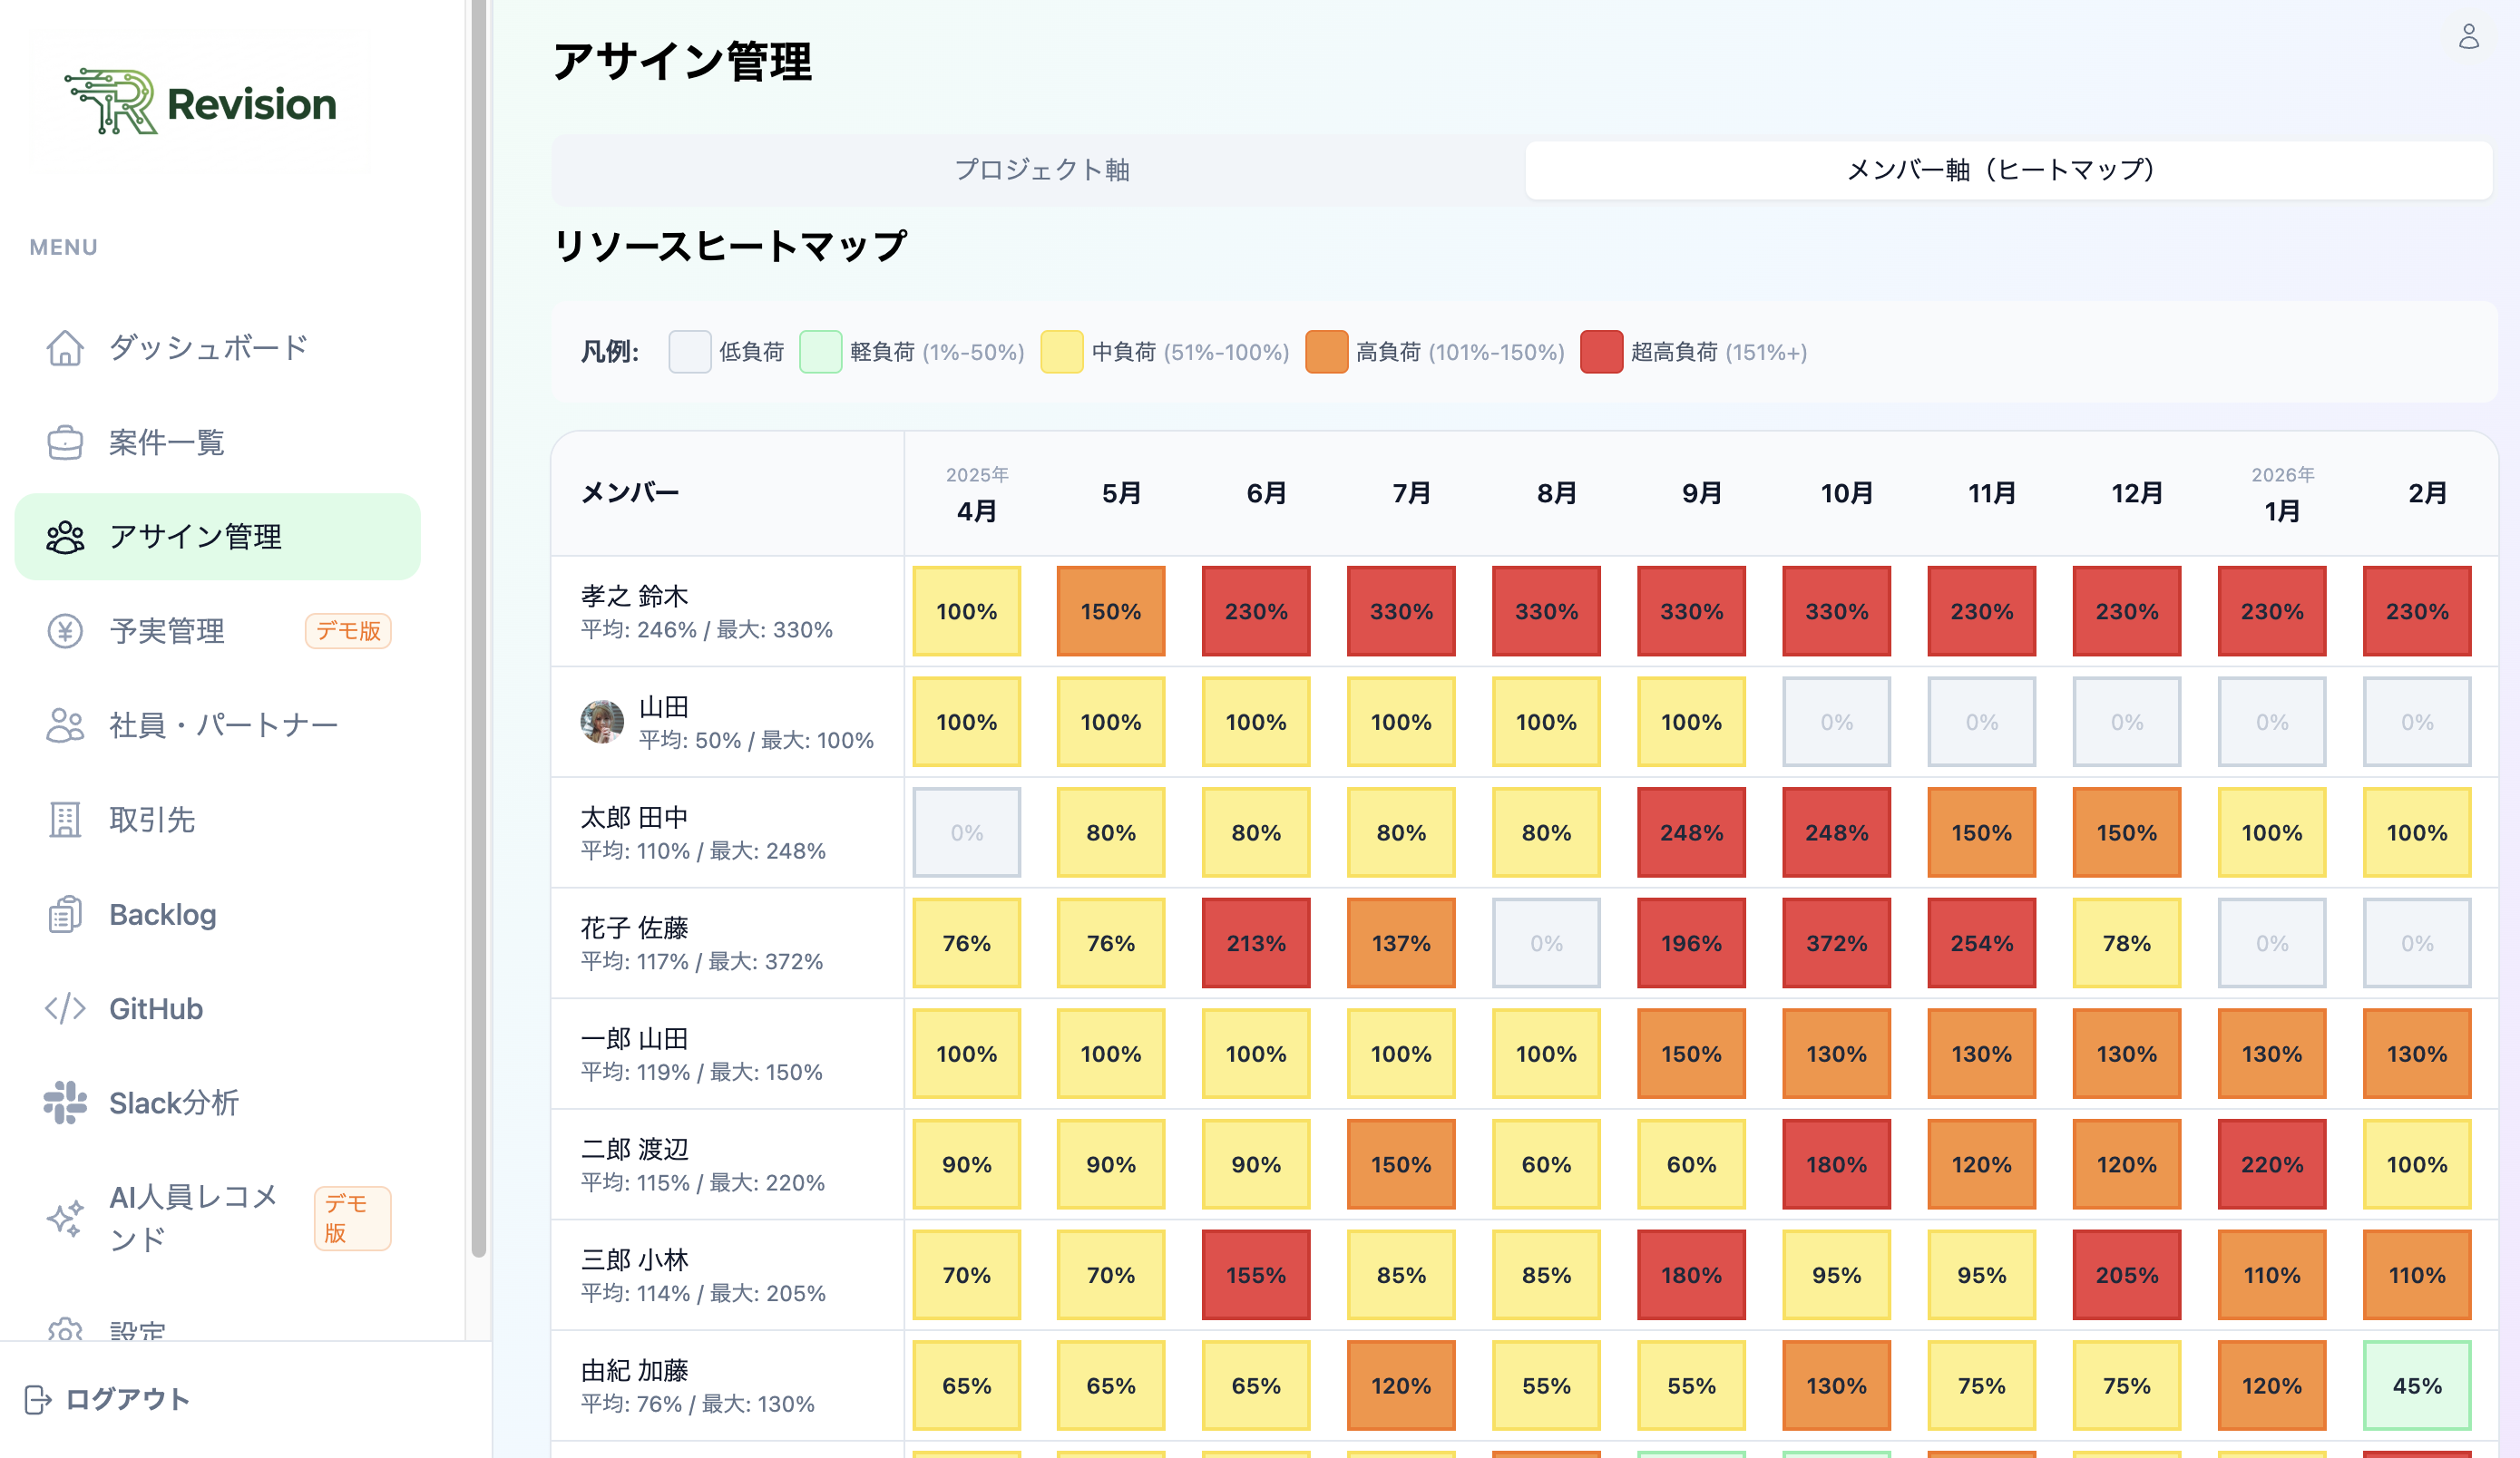This screenshot has width=2520, height=1458.
Task: Click the 超高負荷 red color swatch
Action: point(1600,352)
